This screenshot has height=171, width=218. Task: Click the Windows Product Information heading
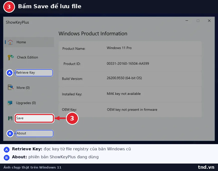pos(93,34)
